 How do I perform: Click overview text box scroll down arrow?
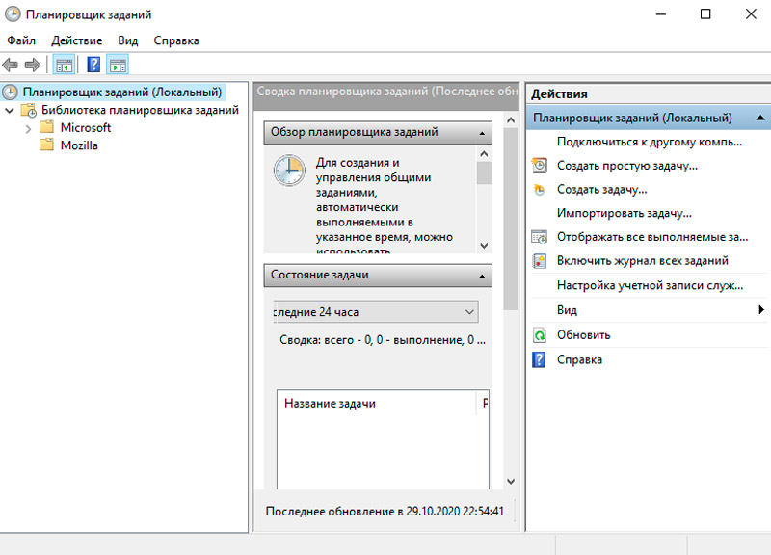click(x=484, y=246)
